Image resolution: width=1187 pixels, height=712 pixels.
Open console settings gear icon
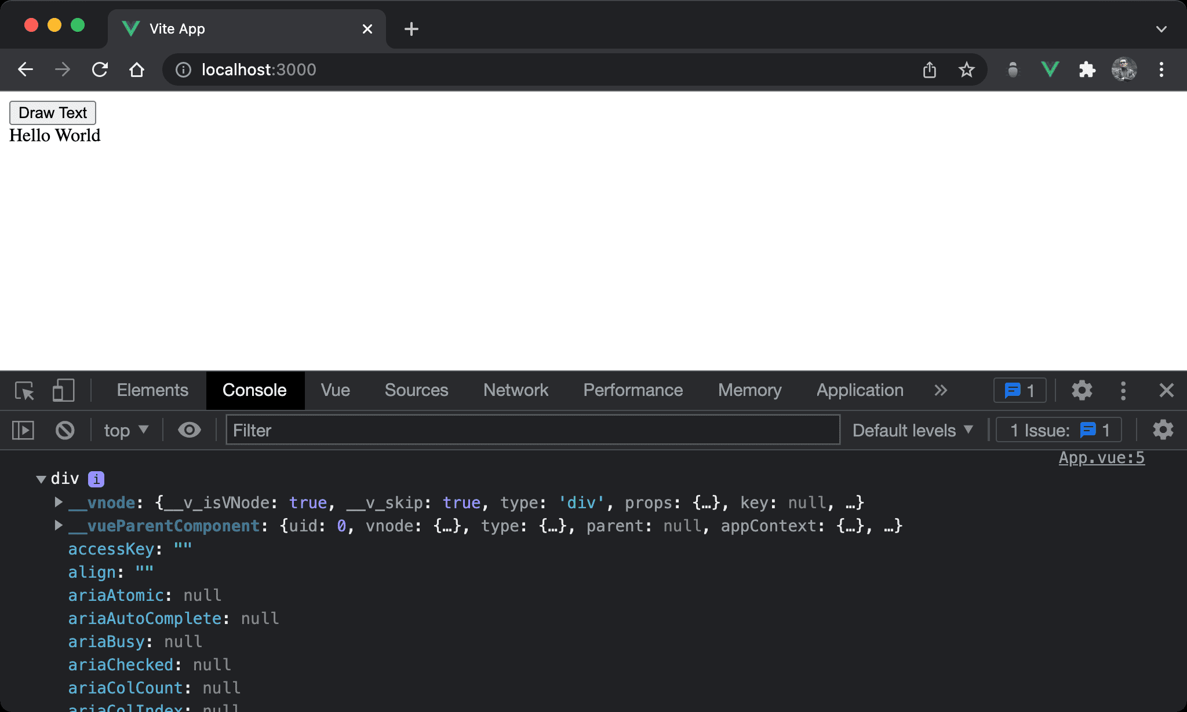point(1163,431)
